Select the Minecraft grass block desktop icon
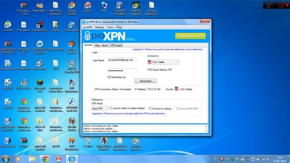The image size is (290, 163). click(x=40, y=86)
